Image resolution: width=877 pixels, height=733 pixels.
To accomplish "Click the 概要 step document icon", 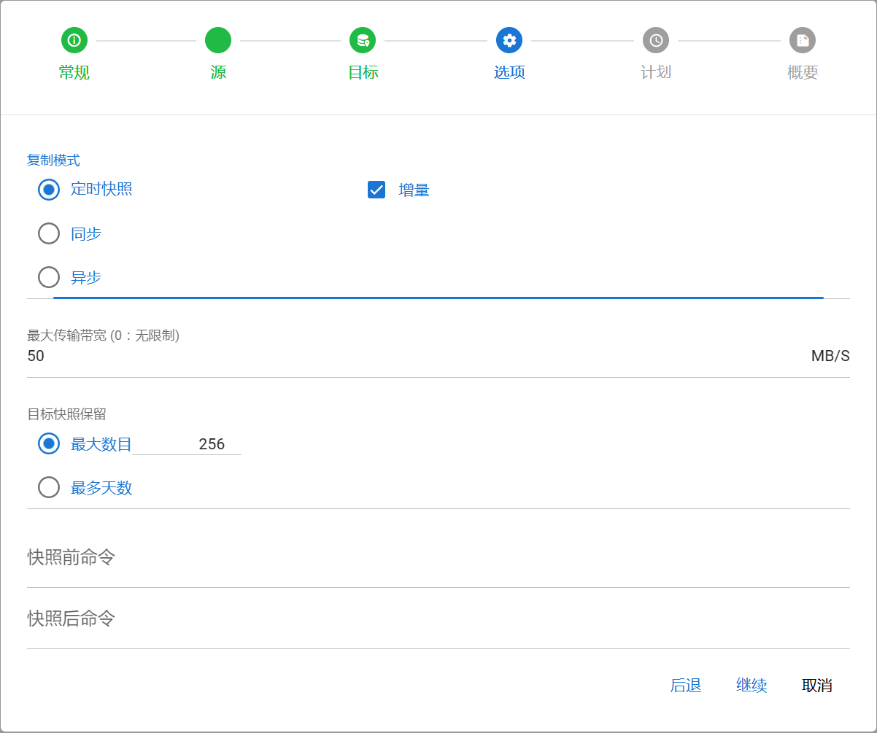I will click(x=803, y=40).
